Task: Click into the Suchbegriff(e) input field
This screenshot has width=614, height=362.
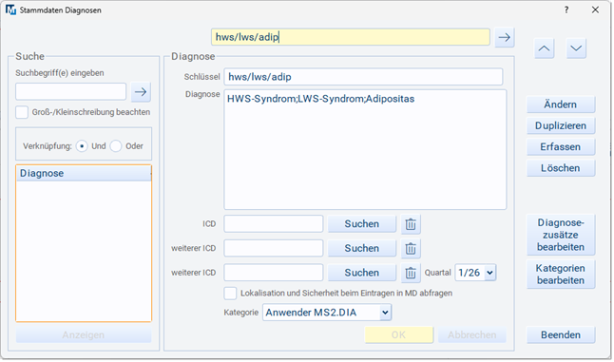Action: (x=71, y=91)
